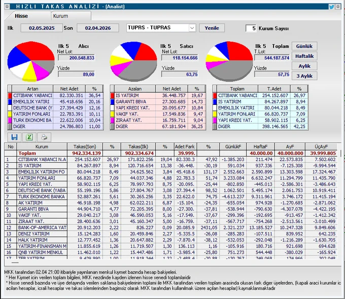Click red swatch next to CITIBANK YABANCI in Artan

pyautogui.click(x=10, y=96)
